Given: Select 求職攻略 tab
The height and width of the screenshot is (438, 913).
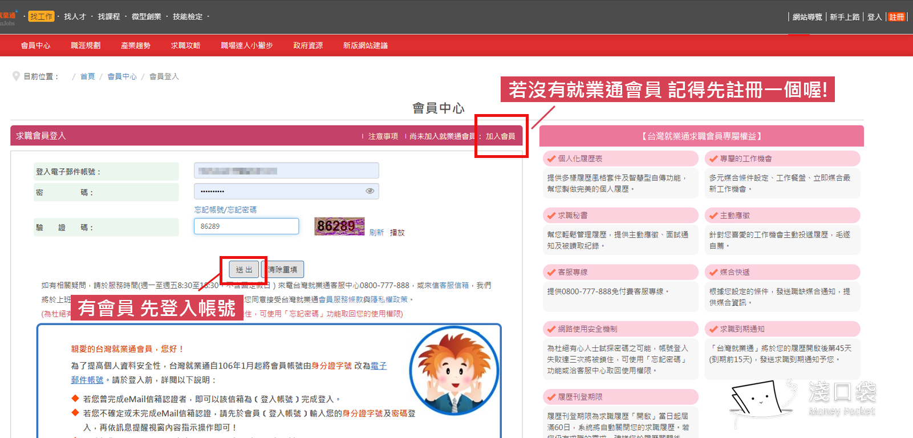Looking at the screenshot, I should tap(185, 46).
